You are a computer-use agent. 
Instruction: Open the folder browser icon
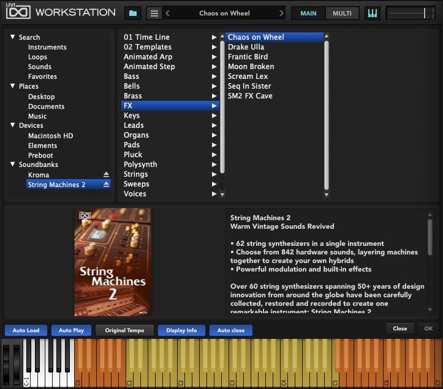(x=133, y=13)
